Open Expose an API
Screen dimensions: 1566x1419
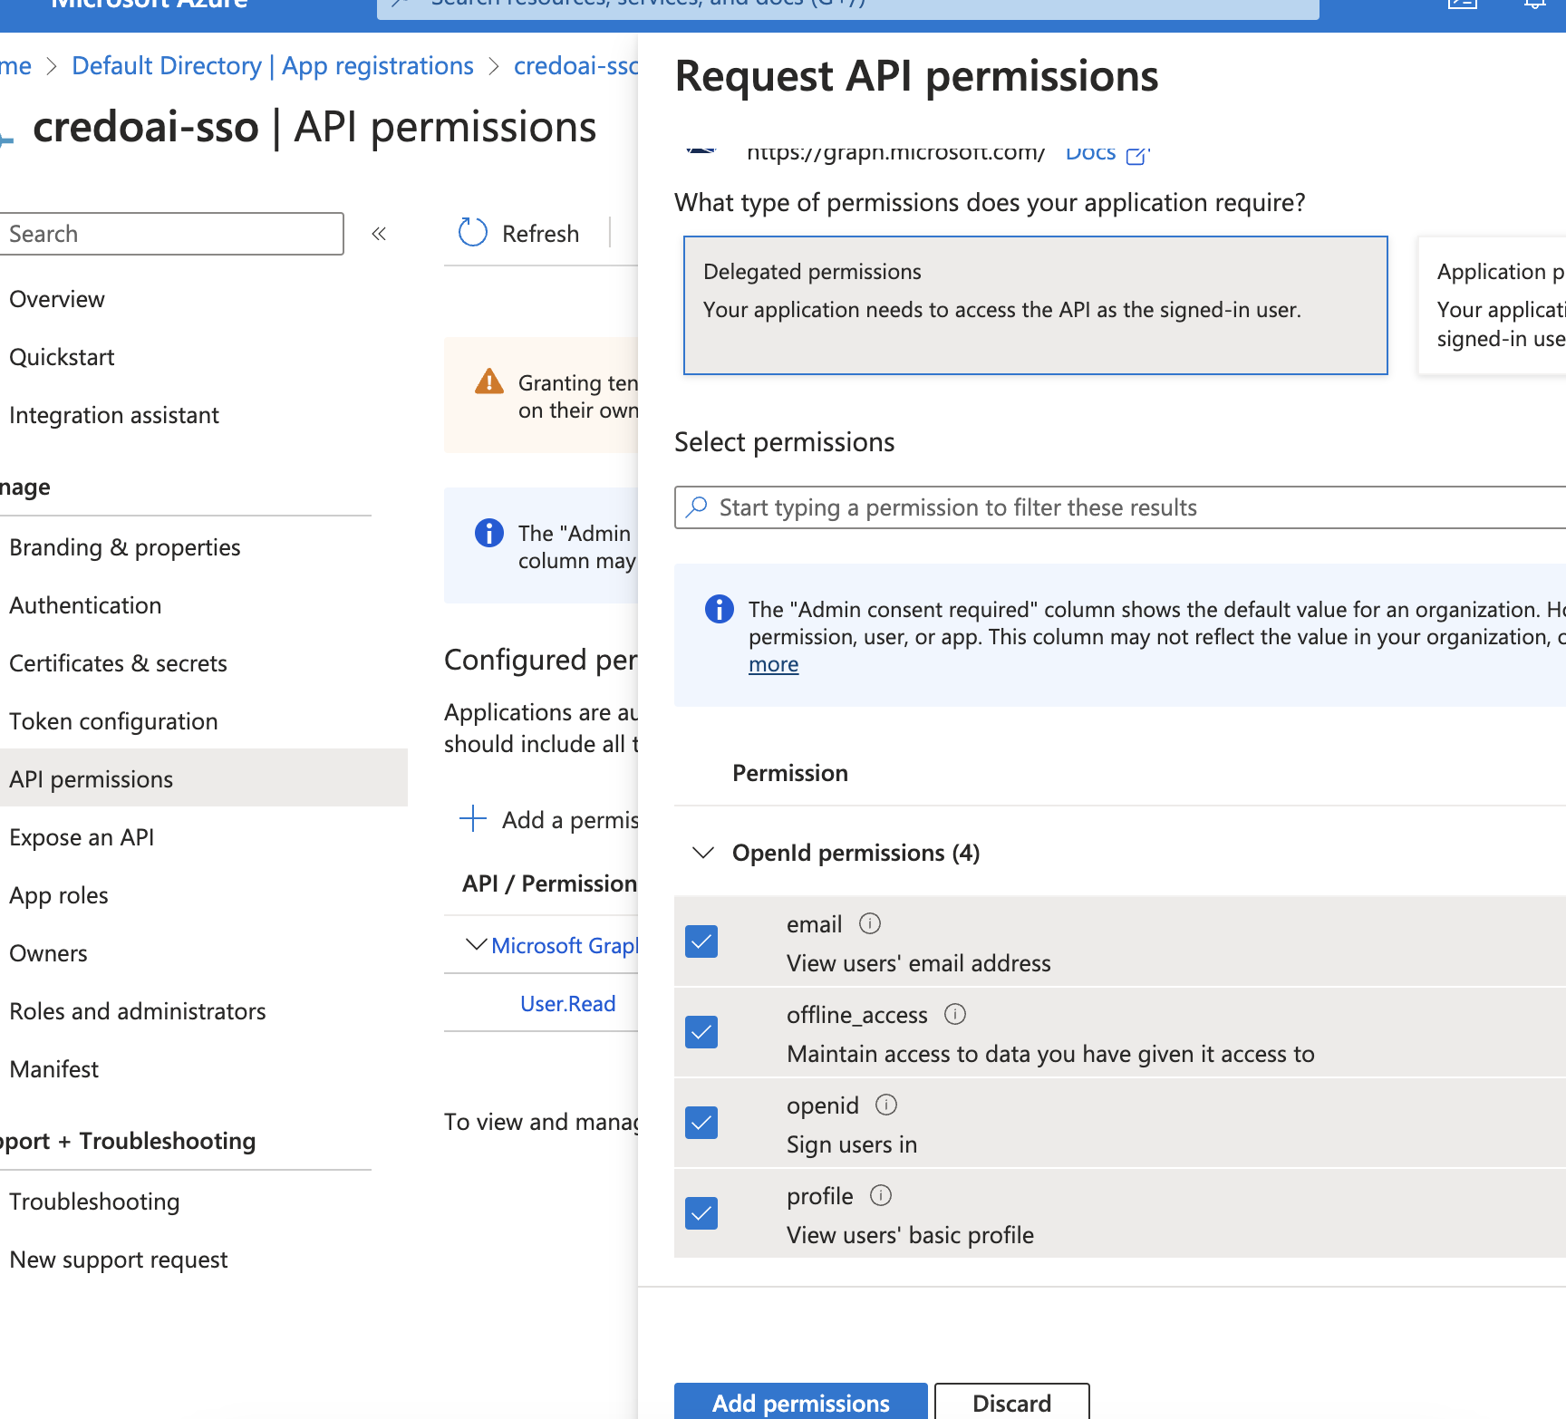82,837
